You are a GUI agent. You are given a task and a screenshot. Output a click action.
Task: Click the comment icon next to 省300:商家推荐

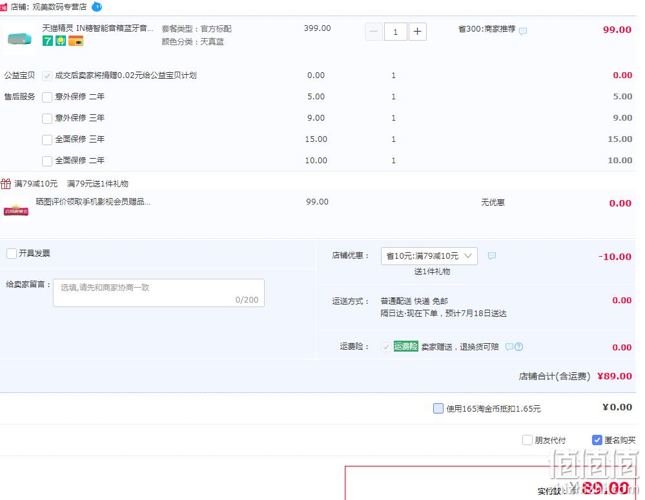click(x=523, y=31)
